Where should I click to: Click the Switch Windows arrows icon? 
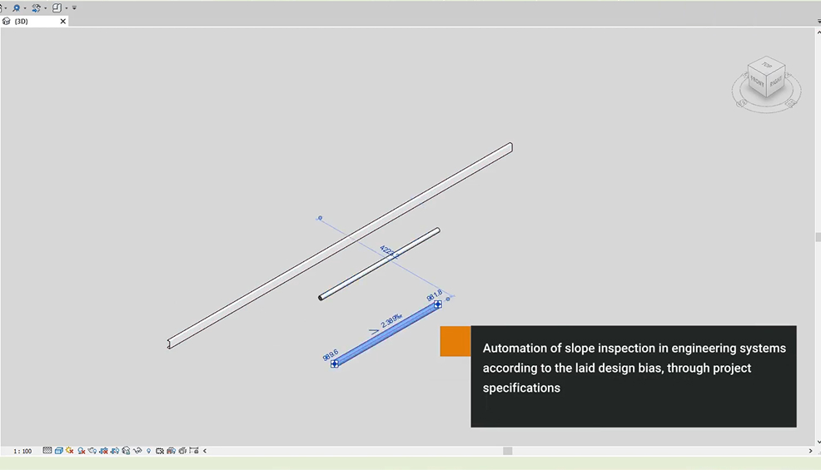[36, 7]
